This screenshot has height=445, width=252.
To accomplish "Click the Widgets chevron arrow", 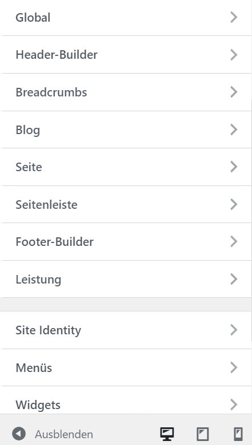I will [234, 404].
